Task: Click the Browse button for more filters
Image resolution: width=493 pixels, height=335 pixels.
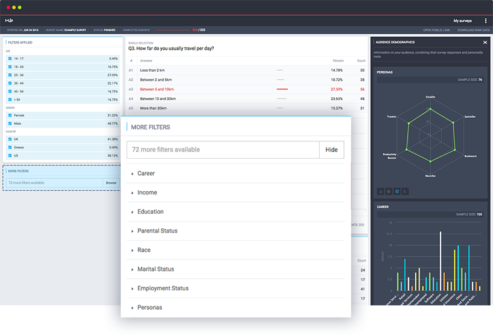Action: [111, 183]
